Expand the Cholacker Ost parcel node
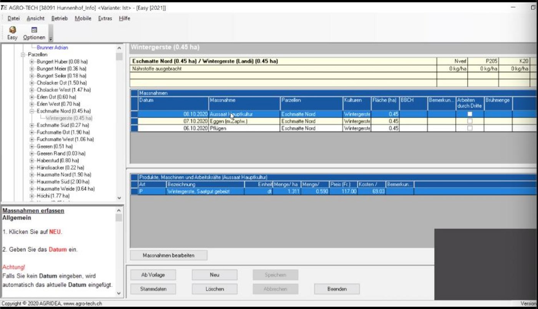538x309 pixels. click(32, 83)
